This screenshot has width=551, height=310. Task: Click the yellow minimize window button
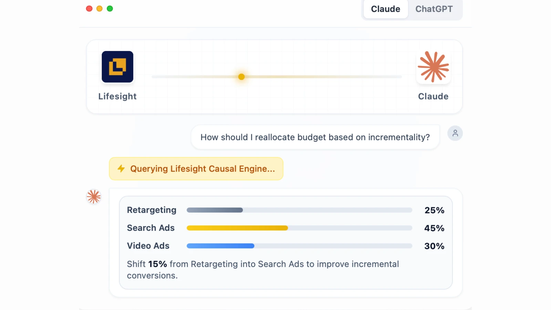point(100,9)
